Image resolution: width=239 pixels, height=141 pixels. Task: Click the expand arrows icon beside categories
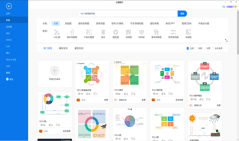(226, 41)
